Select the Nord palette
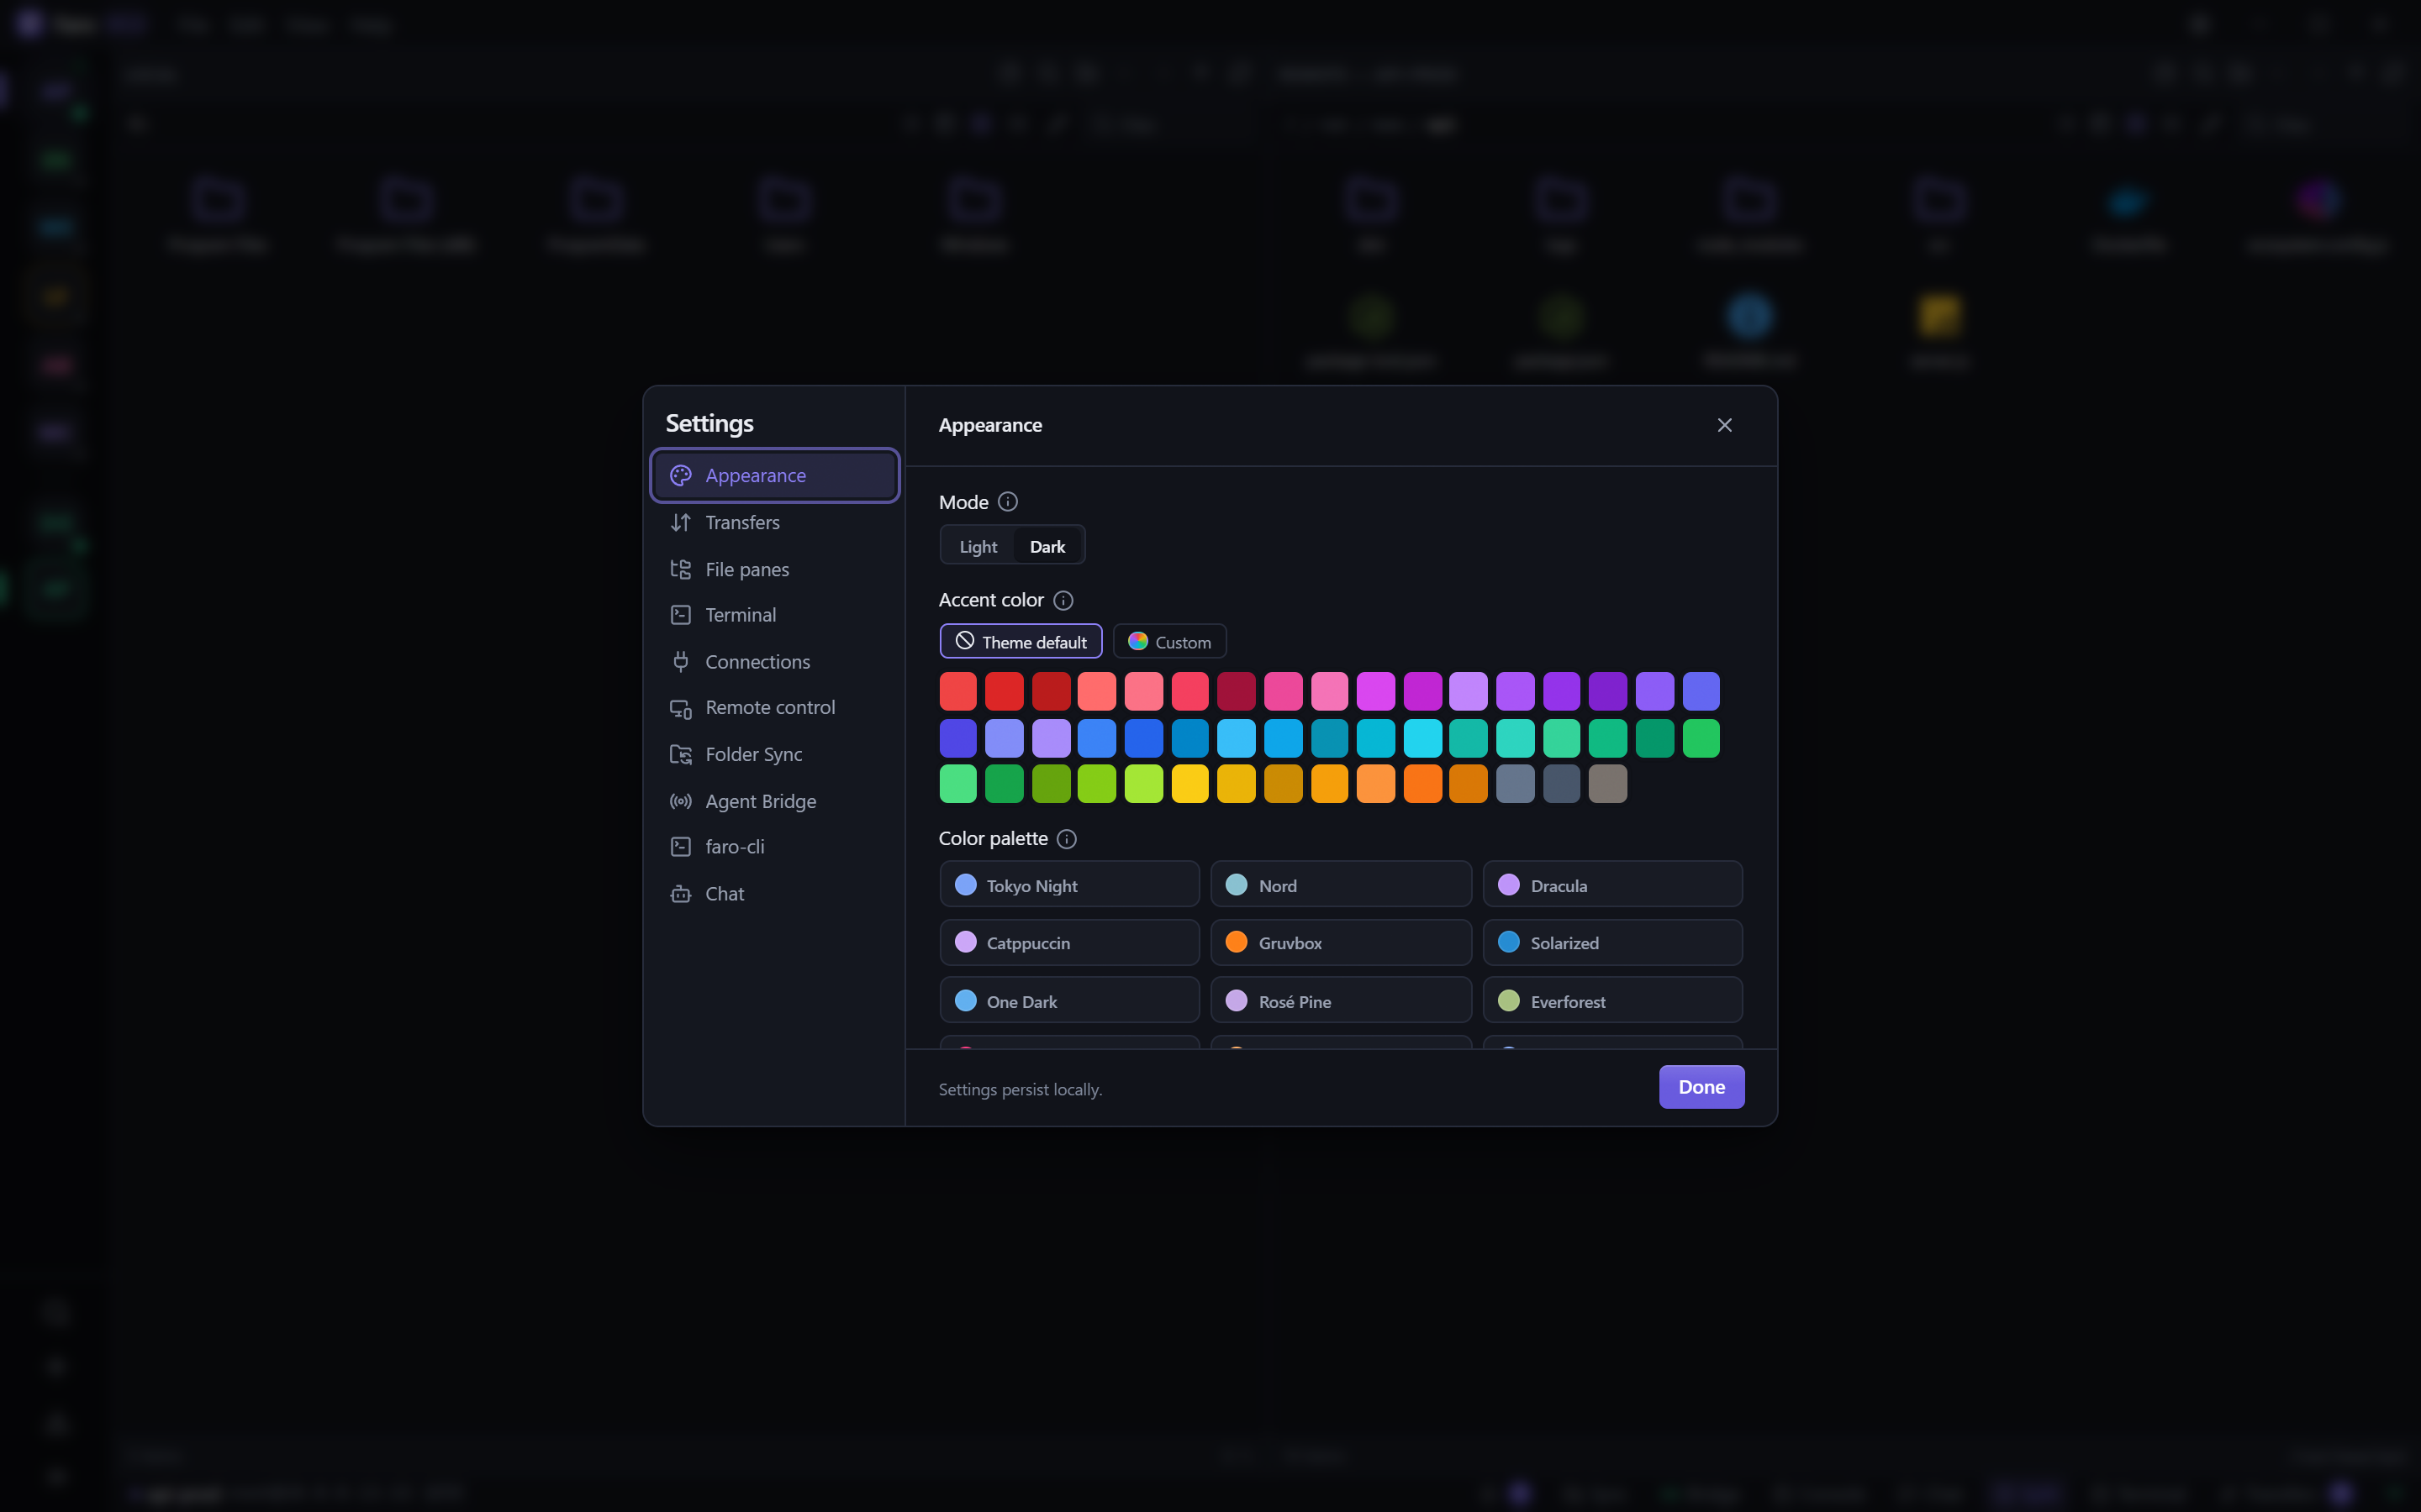Image resolution: width=2421 pixels, height=1512 pixels. click(x=1341, y=885)
